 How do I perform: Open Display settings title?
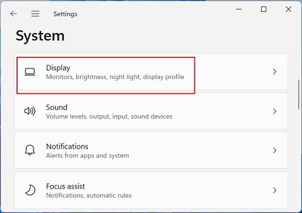58,68
